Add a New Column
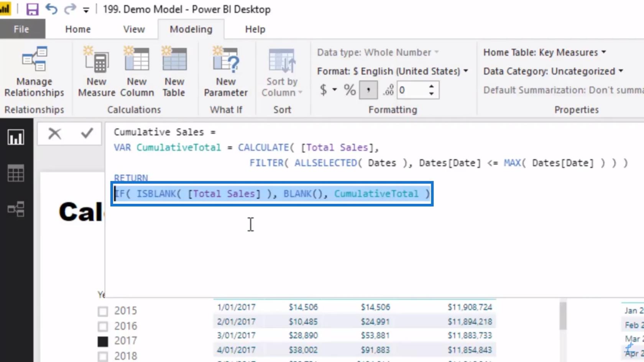Screen dimensions: 644x362 pos(137,72)
